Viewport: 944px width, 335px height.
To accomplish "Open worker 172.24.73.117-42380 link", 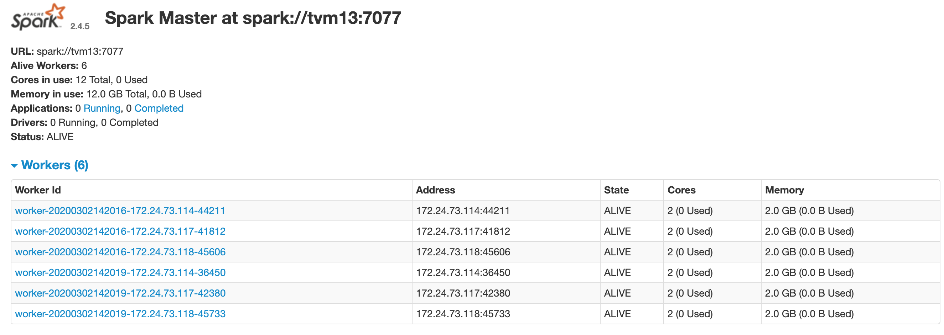I will [120, 293].
